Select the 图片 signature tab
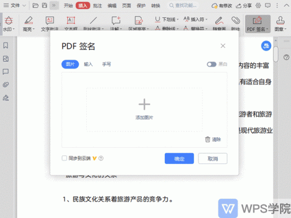 [70, 64]
